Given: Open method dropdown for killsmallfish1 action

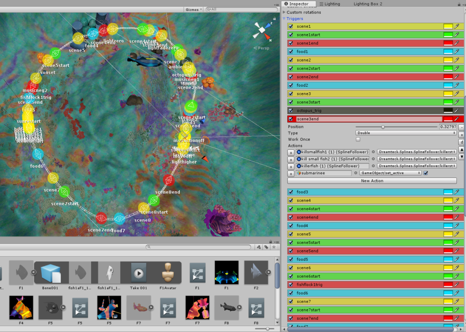Looking at the screenshot, I should click(x=417, y=152).
